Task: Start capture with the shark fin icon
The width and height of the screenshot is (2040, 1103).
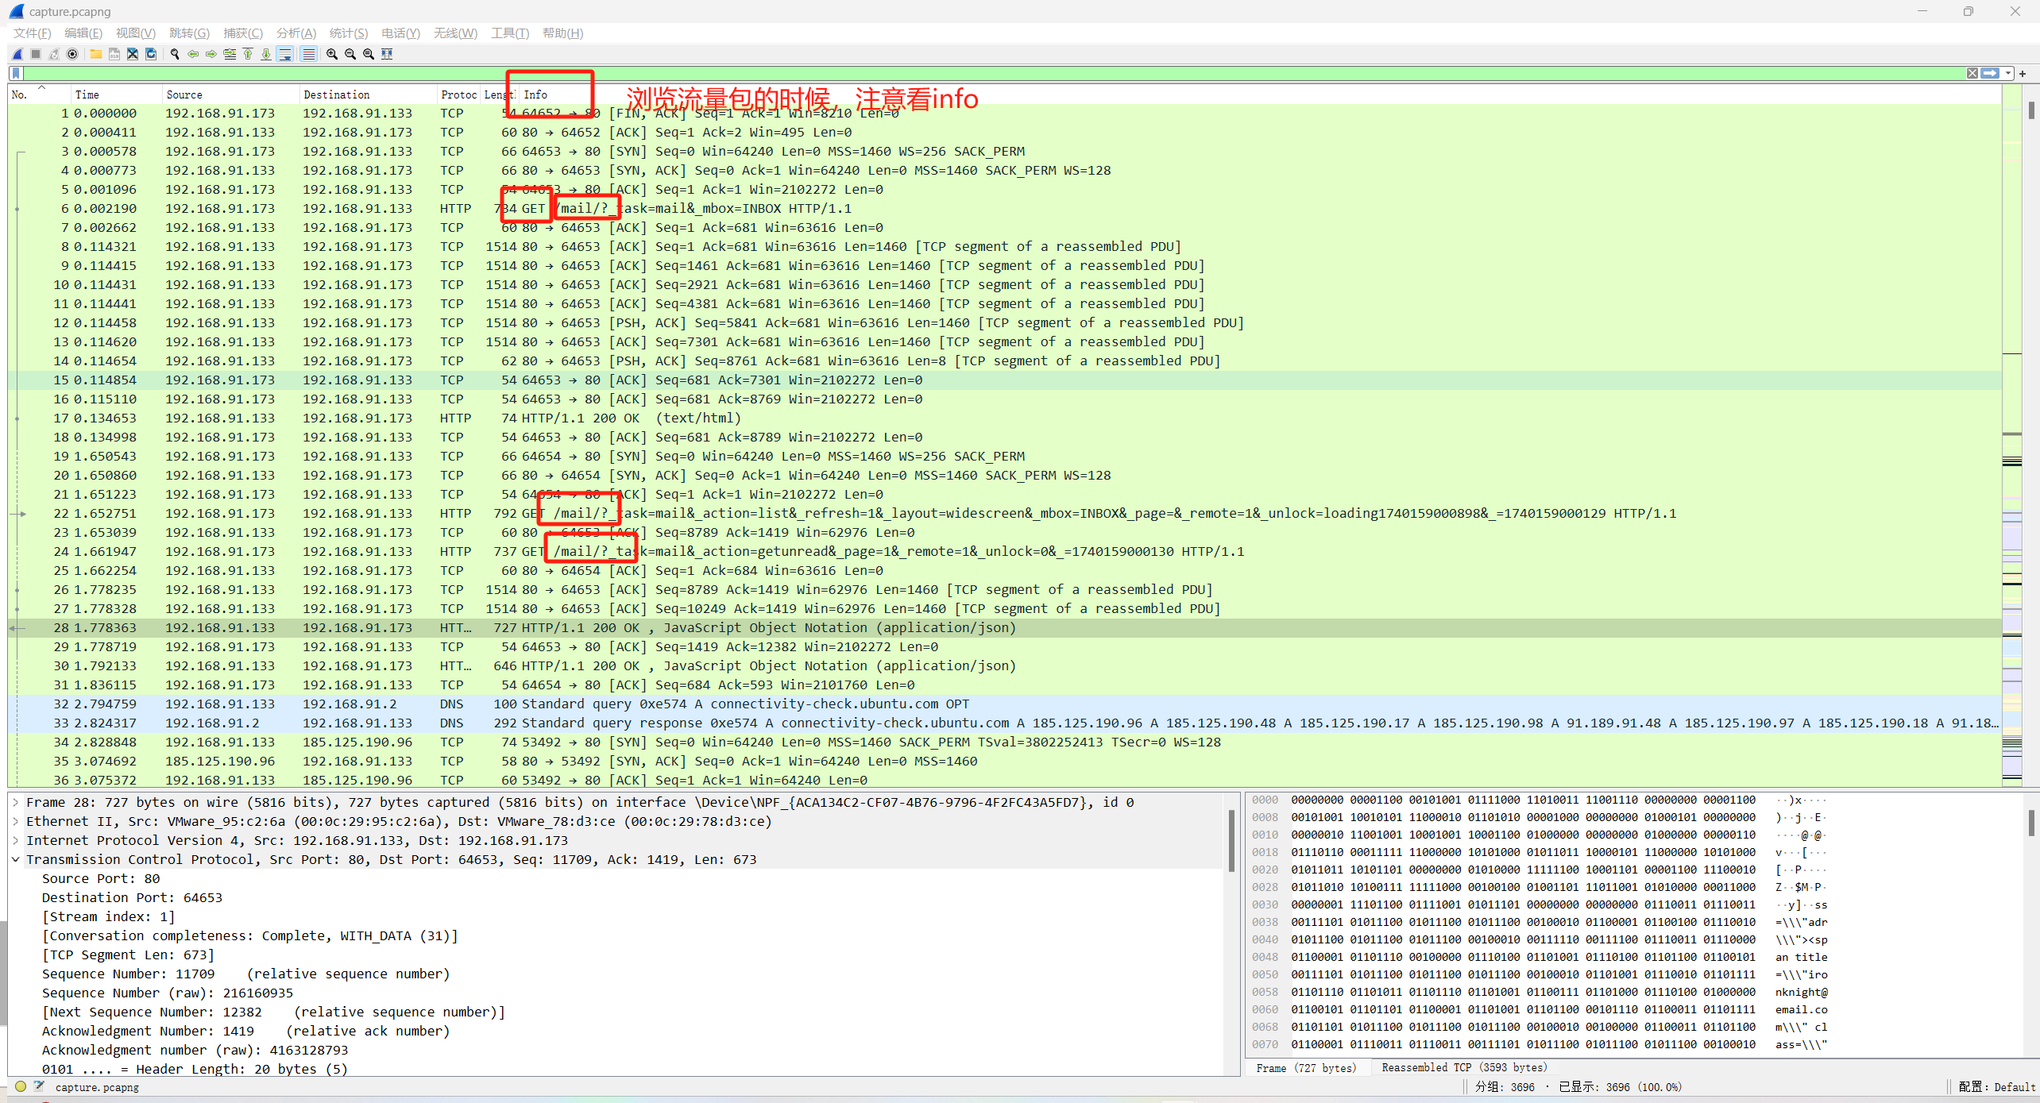Action: (17, 54)
